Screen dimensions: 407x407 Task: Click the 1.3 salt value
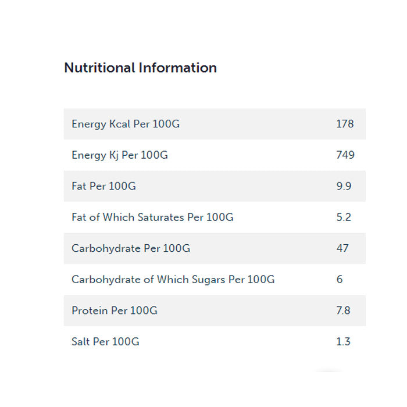(x=343, y=342)
